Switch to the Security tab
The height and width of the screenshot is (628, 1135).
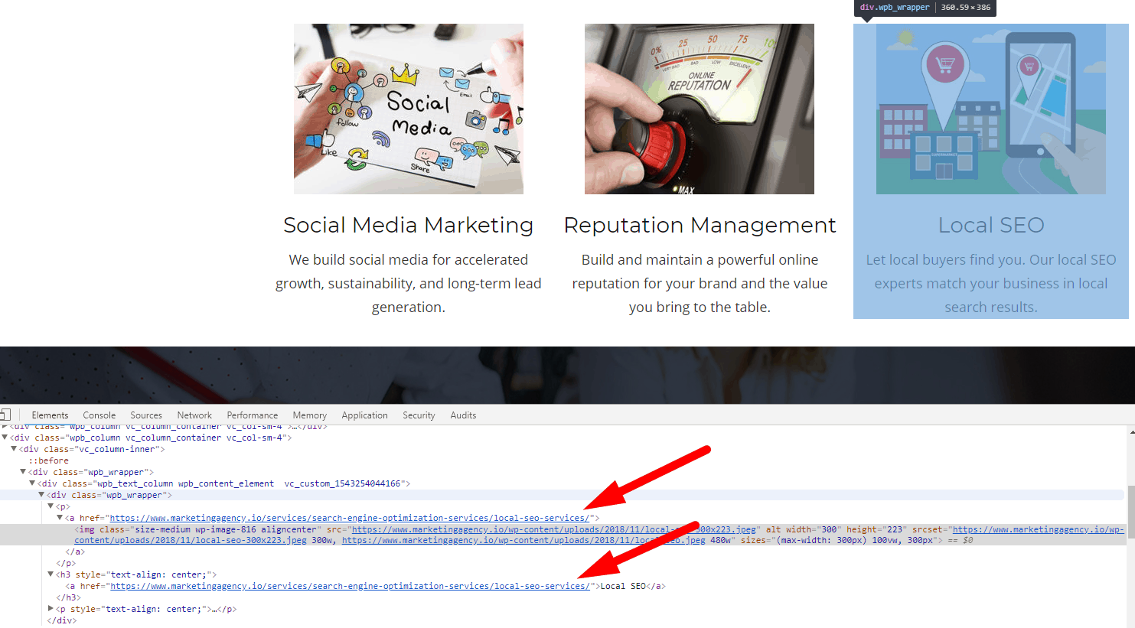[419, 415]
